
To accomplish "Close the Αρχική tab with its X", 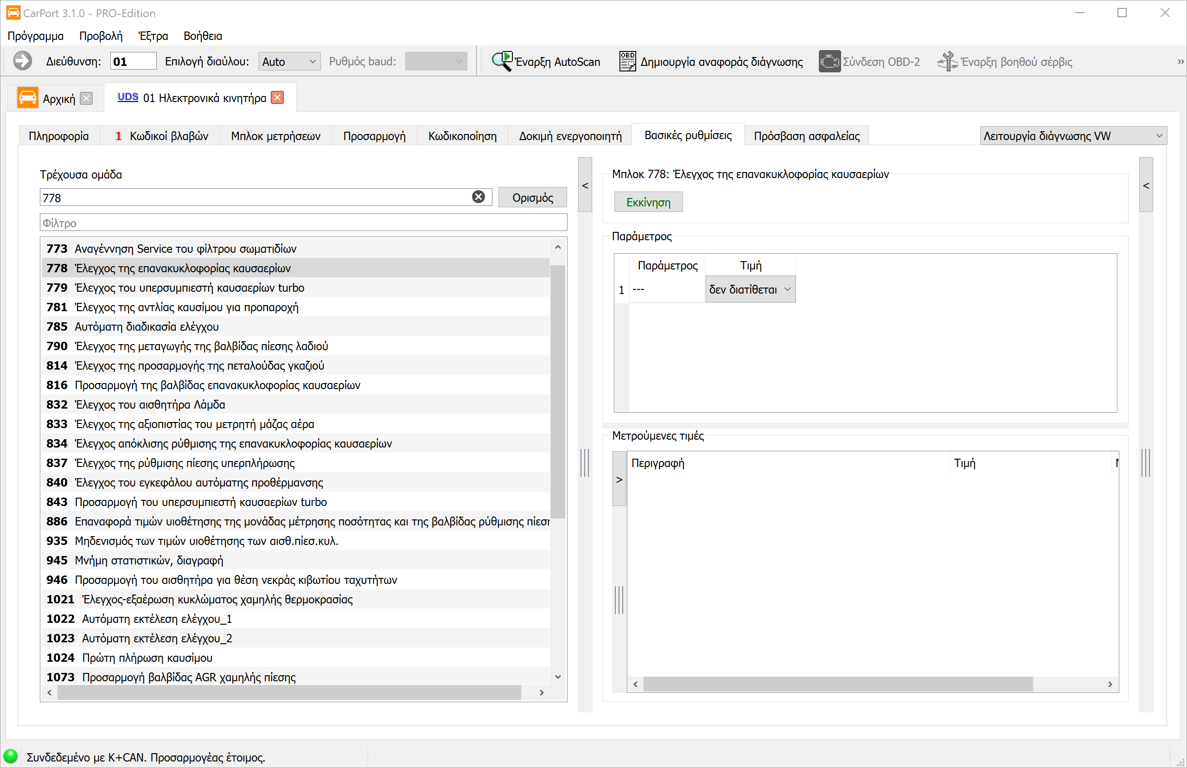I will (86, 98).
